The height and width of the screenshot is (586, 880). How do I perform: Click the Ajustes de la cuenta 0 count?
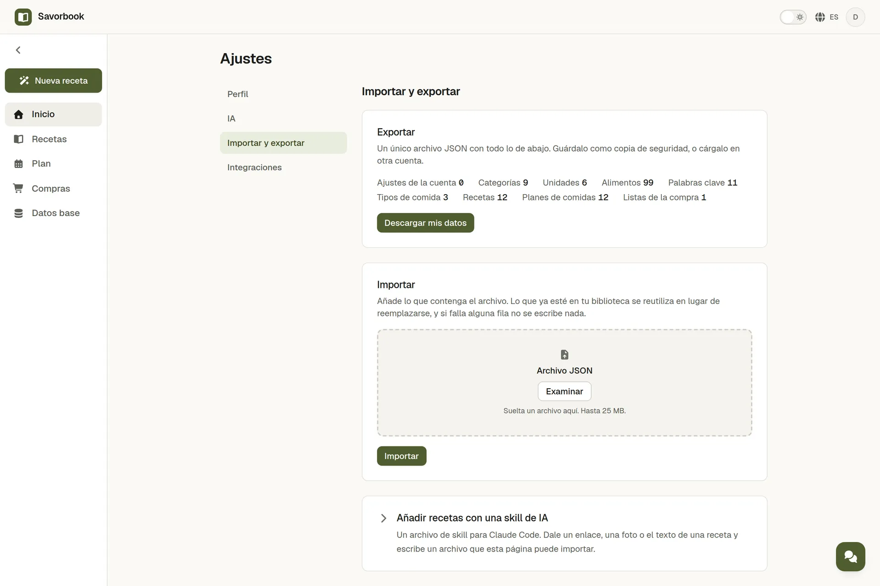click(420, 183)
